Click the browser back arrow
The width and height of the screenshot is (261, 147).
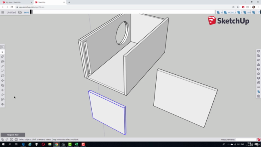pos(3,7)
